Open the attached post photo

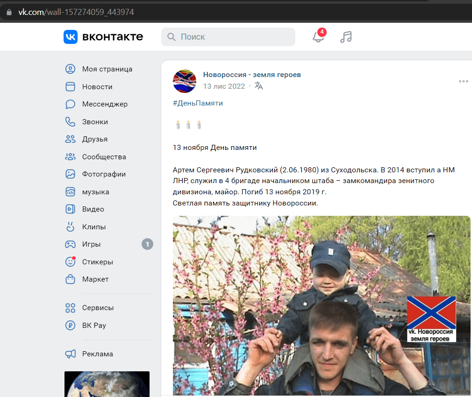click(x=322, y=305)
